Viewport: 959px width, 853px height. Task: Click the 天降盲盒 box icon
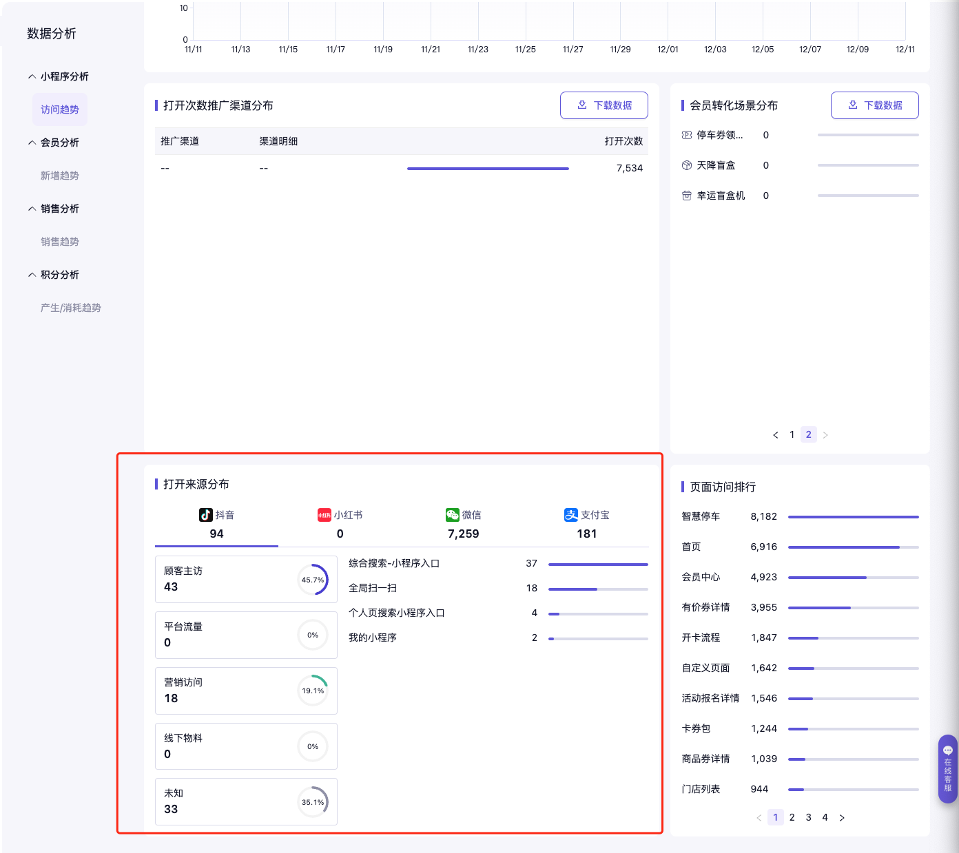click(x=687, y=165)
